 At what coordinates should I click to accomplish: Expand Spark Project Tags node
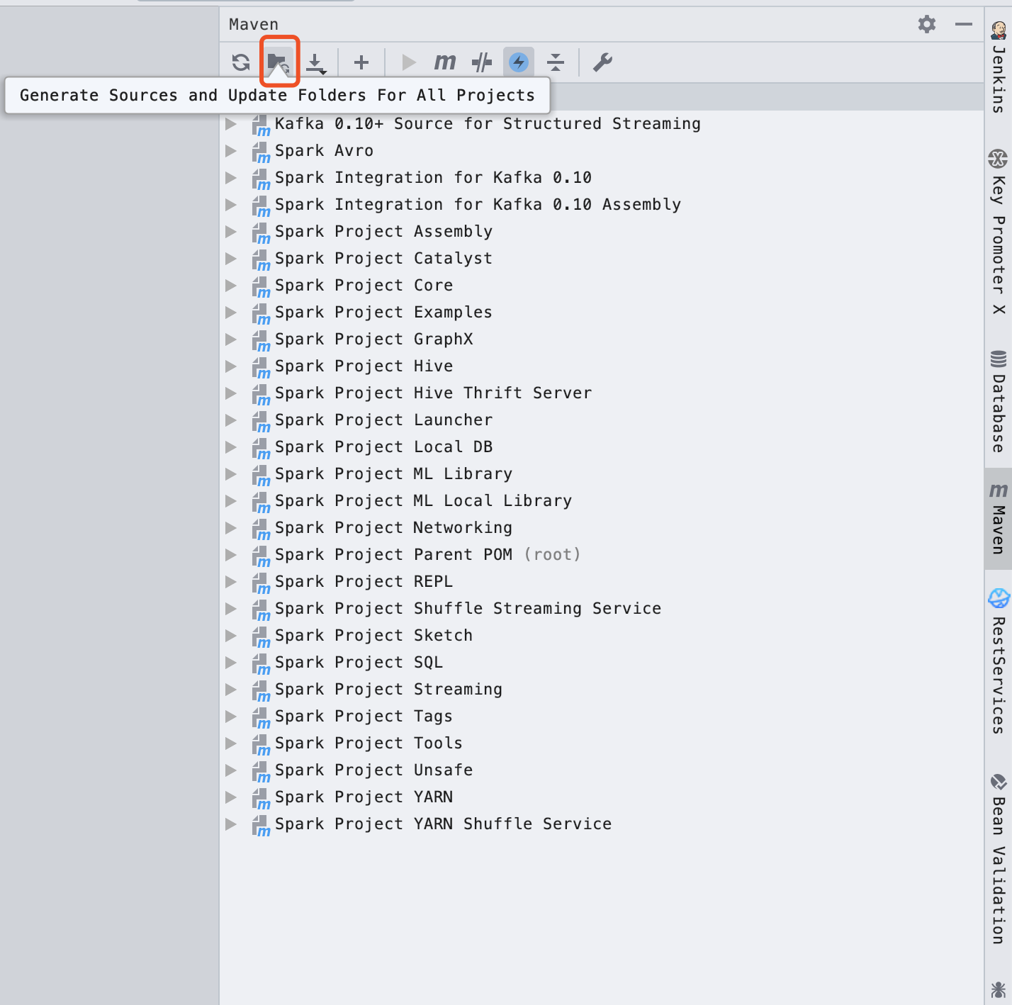(x=231, y=717)
